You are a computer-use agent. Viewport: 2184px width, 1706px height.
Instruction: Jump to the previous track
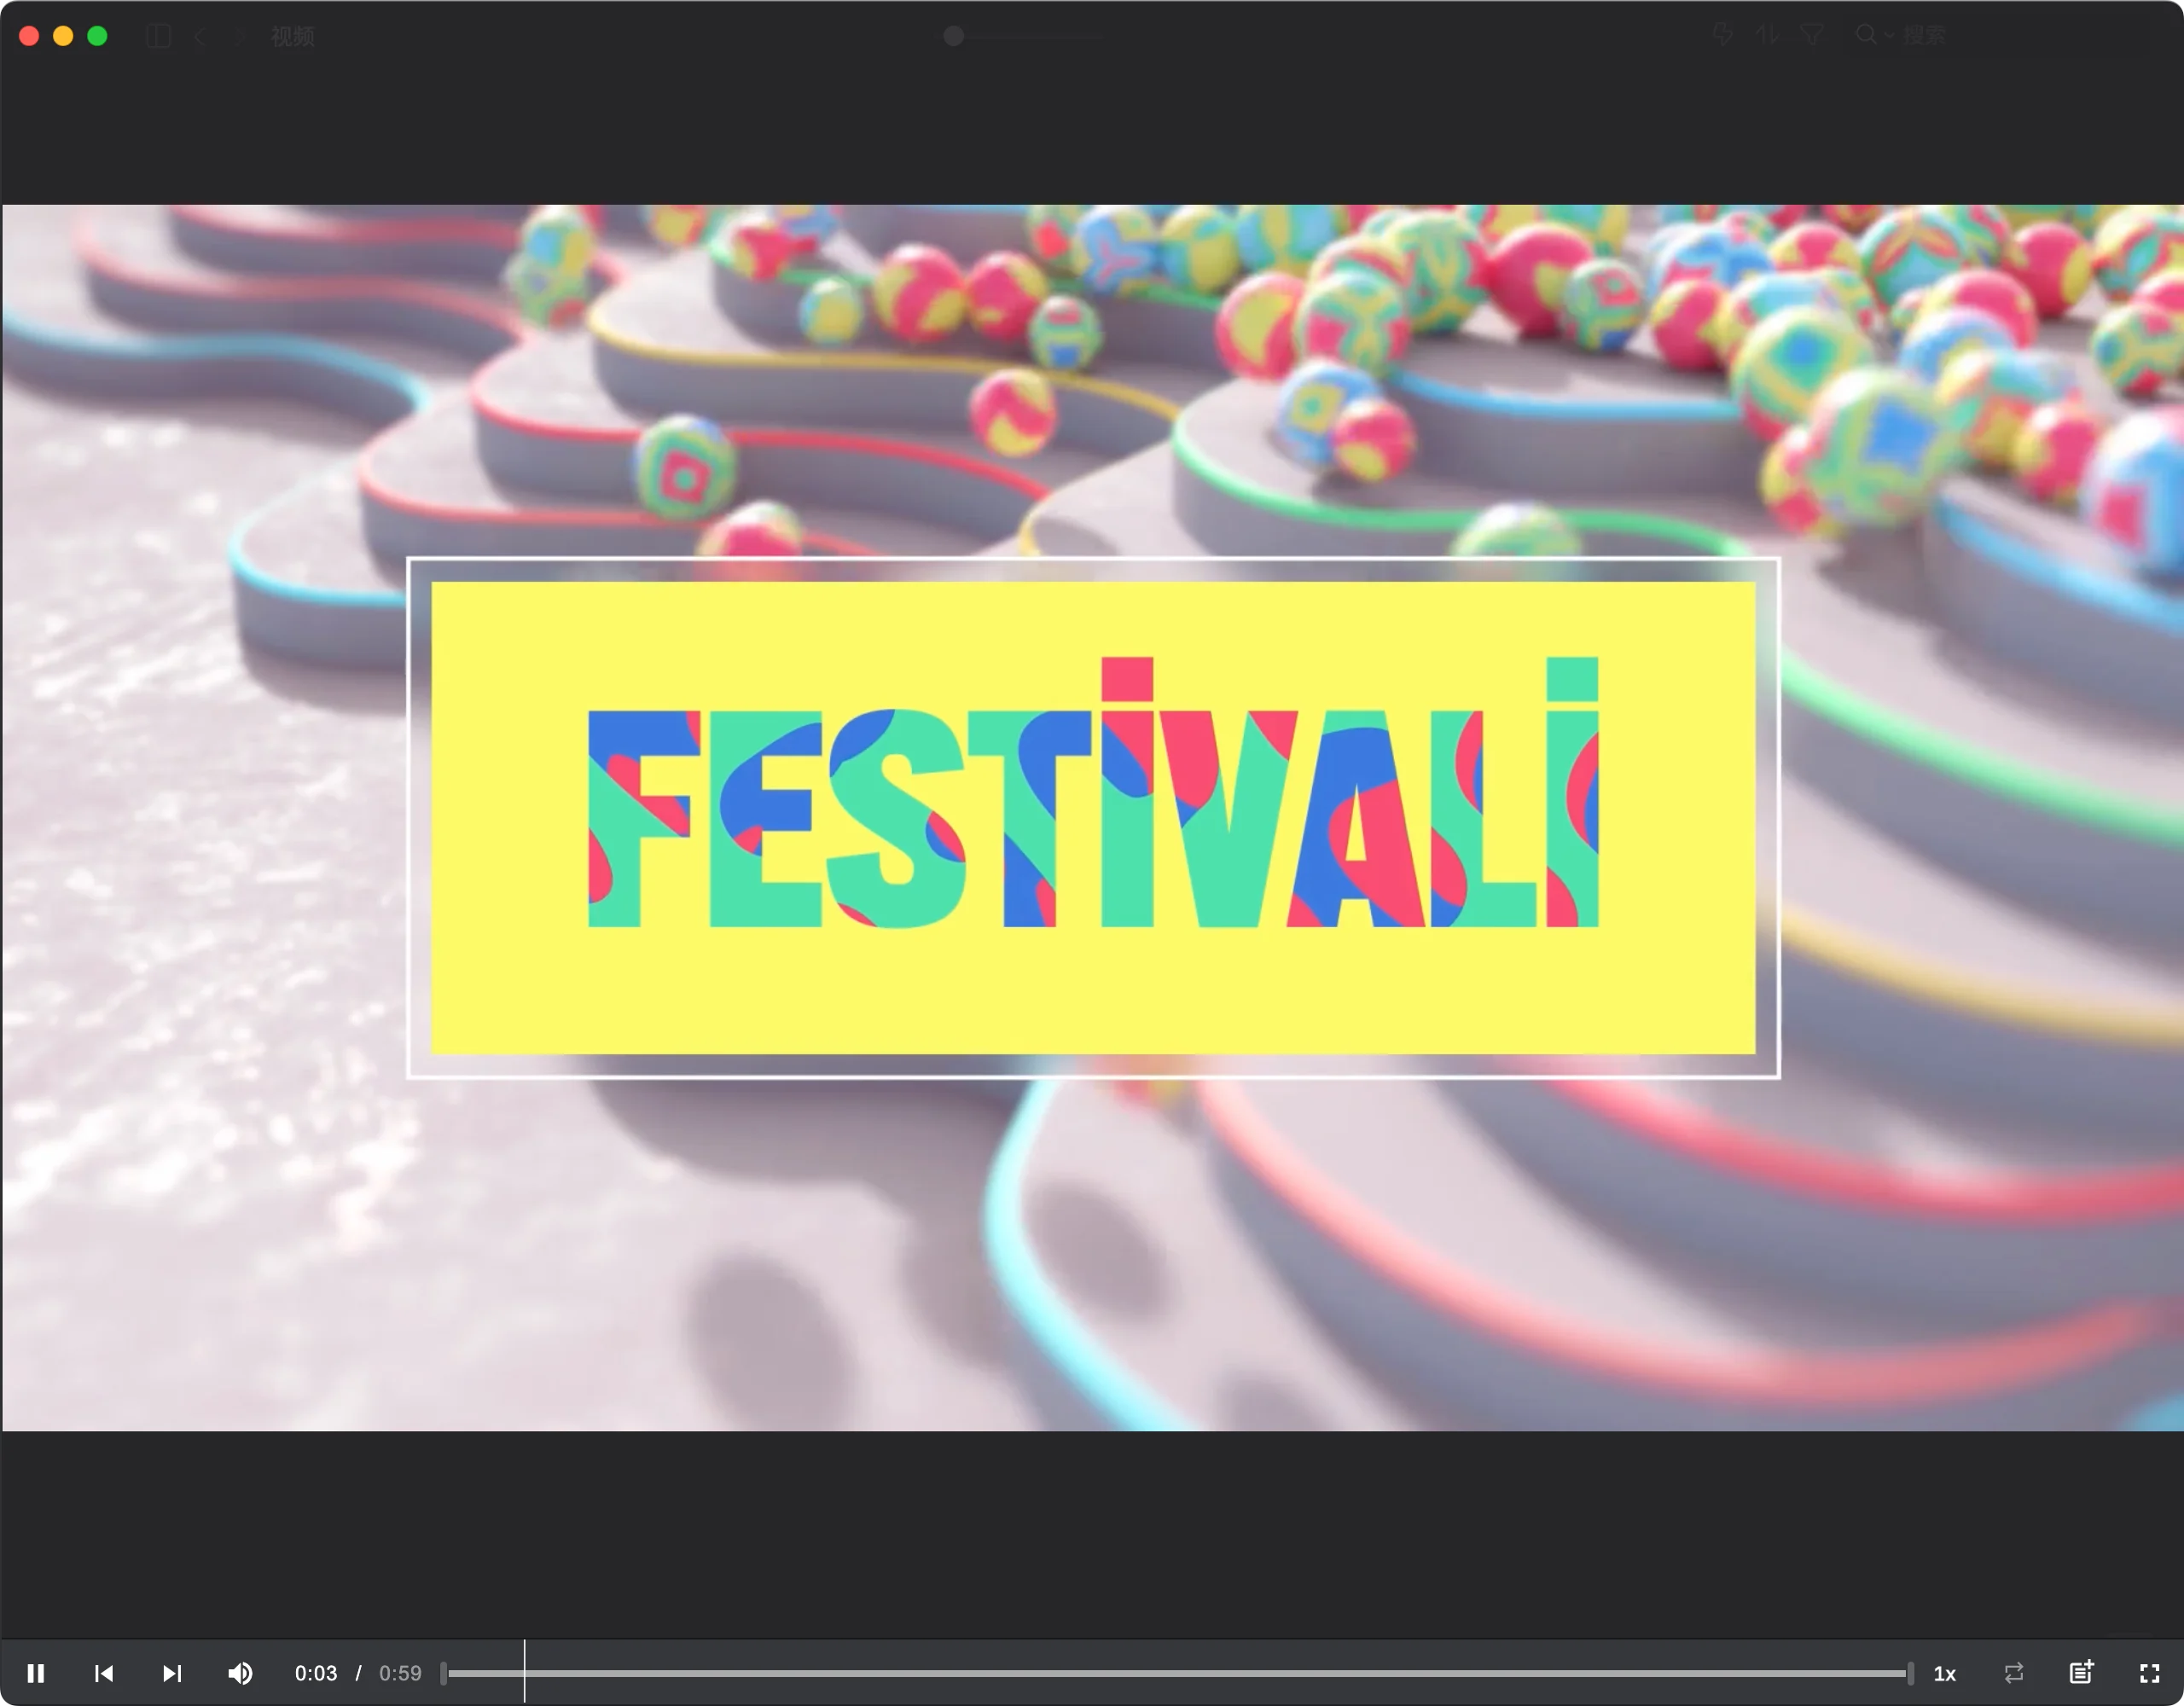click(x=103, y=1673)
